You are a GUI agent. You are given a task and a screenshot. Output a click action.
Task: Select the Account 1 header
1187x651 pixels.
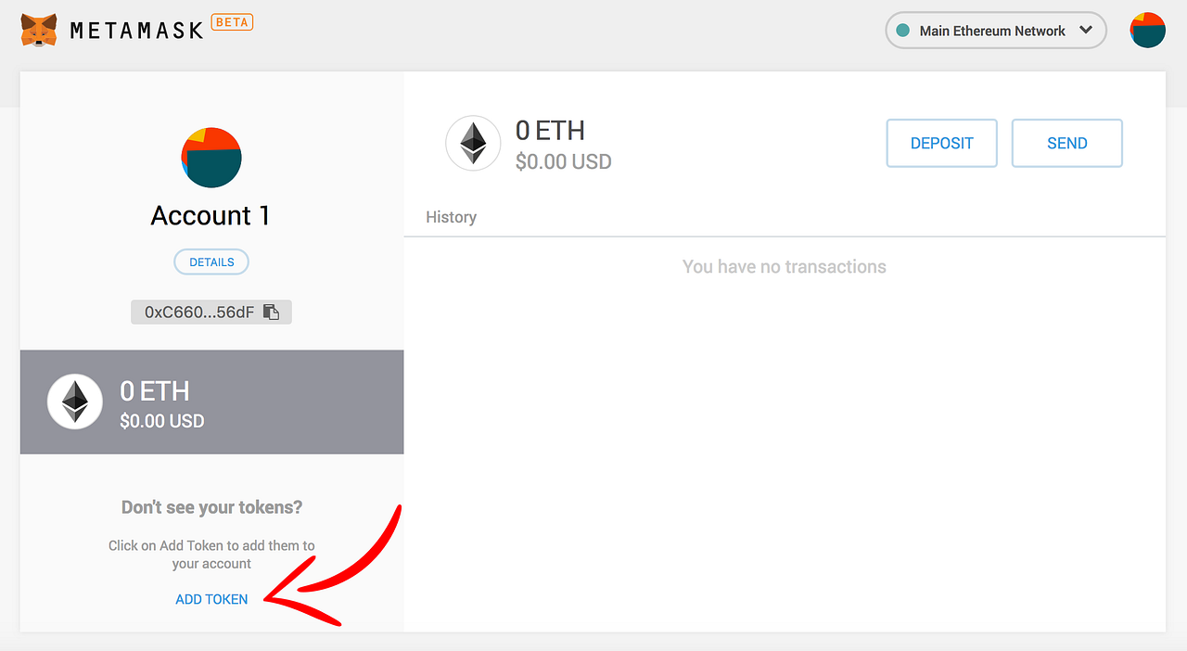tap(210, 215)
